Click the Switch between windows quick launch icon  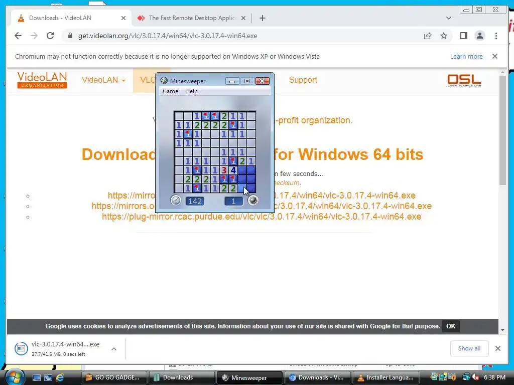(x=48, y=377)
